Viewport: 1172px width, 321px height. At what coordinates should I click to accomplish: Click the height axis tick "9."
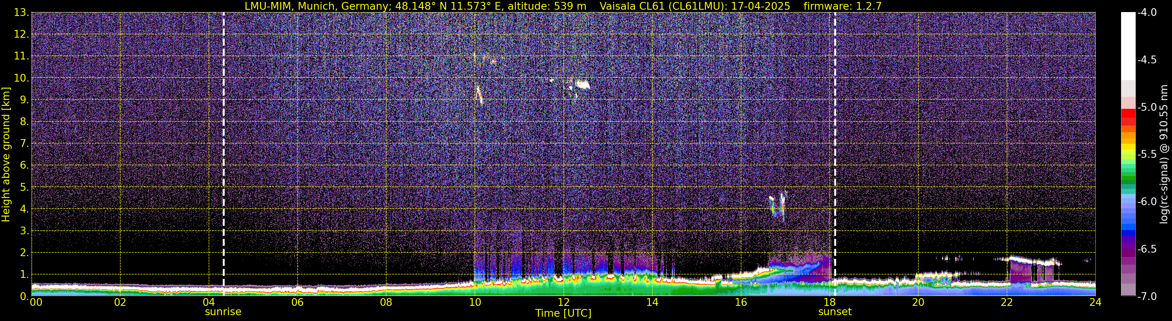point(24,99)
